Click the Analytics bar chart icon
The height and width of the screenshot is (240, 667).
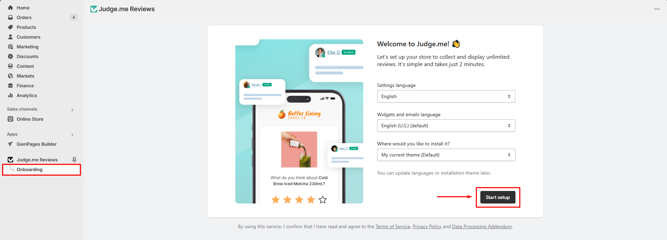10,95
